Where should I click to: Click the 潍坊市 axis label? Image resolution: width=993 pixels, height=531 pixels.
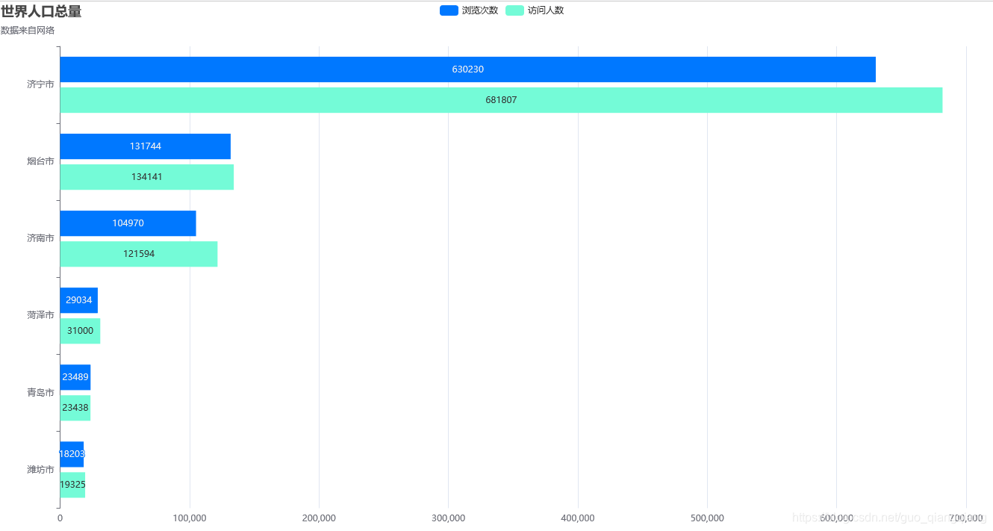pos(40,470)
